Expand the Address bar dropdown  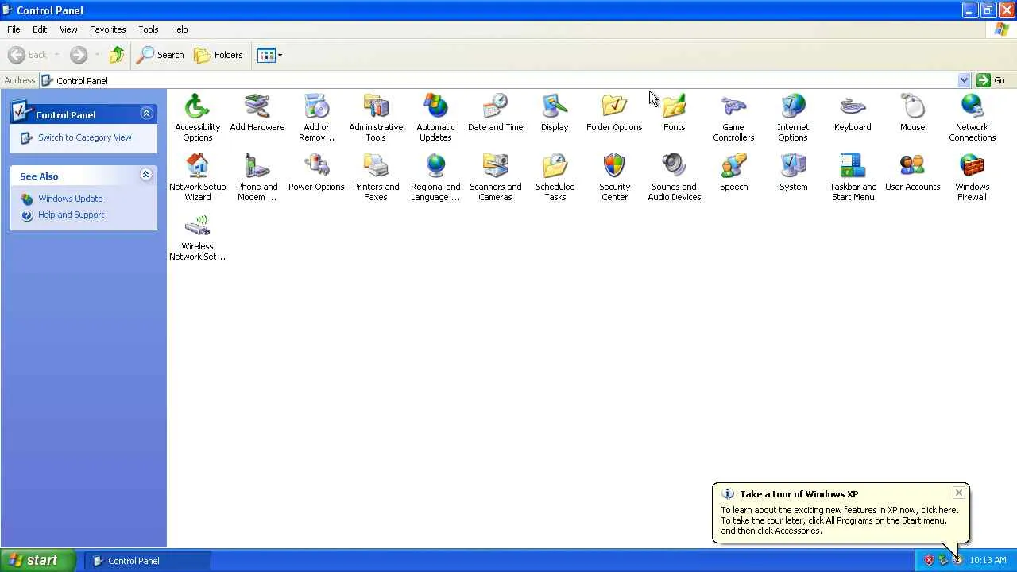964,80
